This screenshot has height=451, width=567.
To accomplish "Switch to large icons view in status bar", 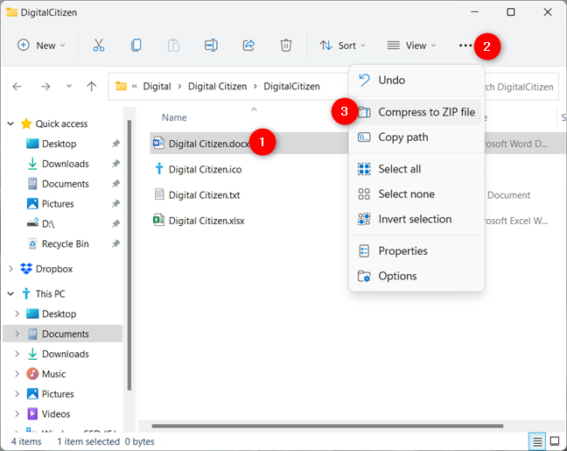I will coord(555,441).
